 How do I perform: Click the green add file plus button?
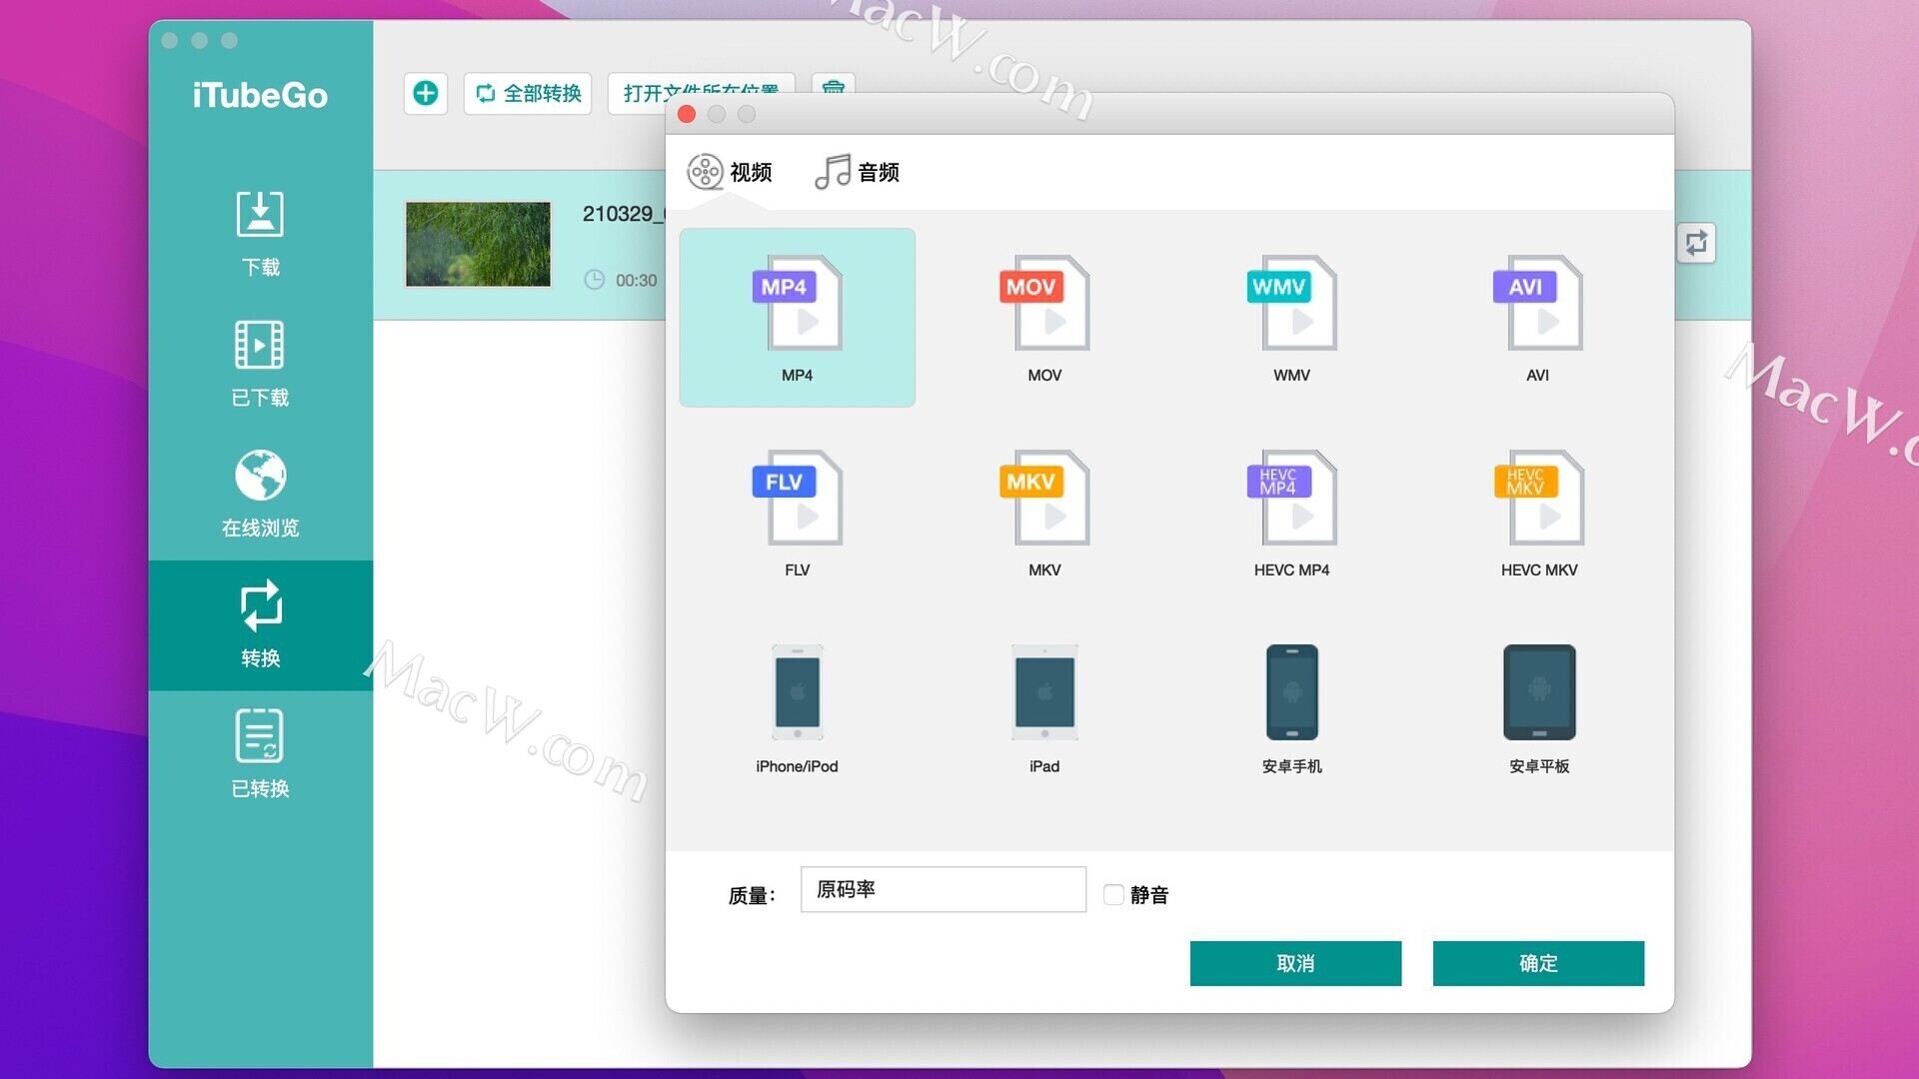coord(426,93)
